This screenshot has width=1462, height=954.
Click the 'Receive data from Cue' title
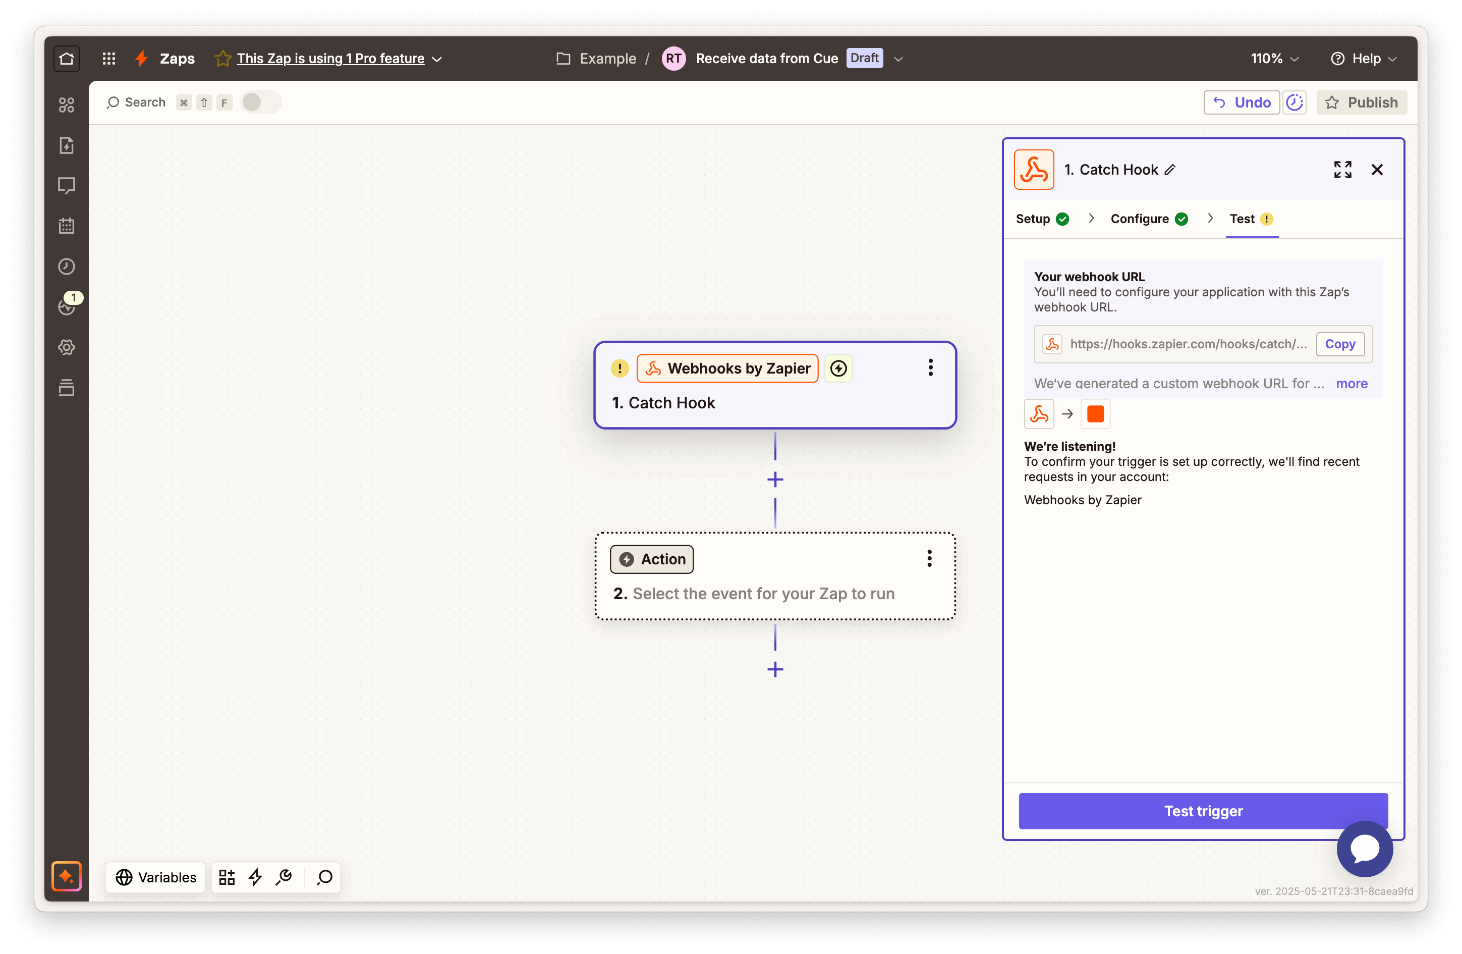click(767, 59)
